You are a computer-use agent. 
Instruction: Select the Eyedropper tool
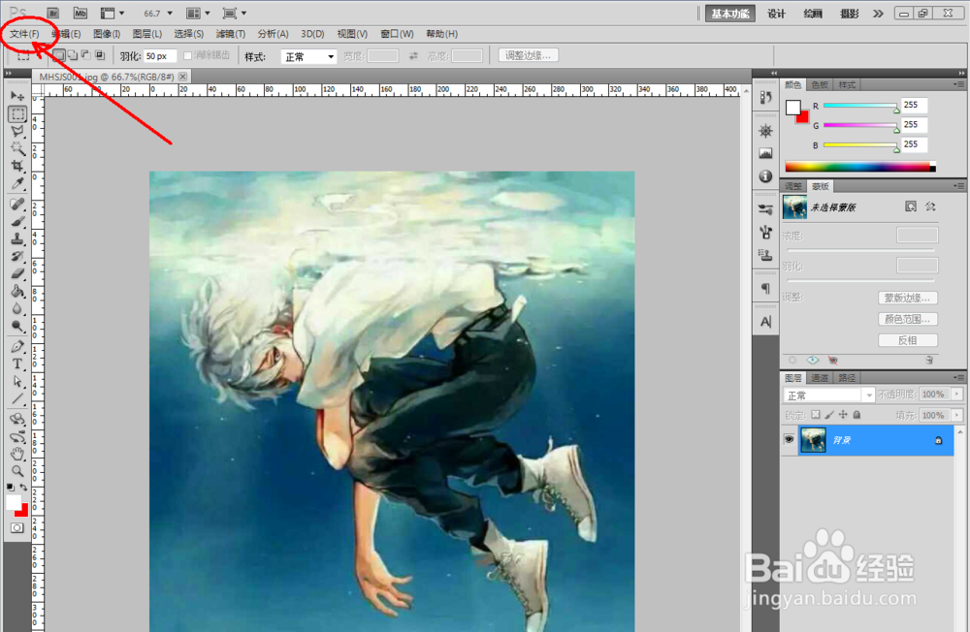click(17, 183)
